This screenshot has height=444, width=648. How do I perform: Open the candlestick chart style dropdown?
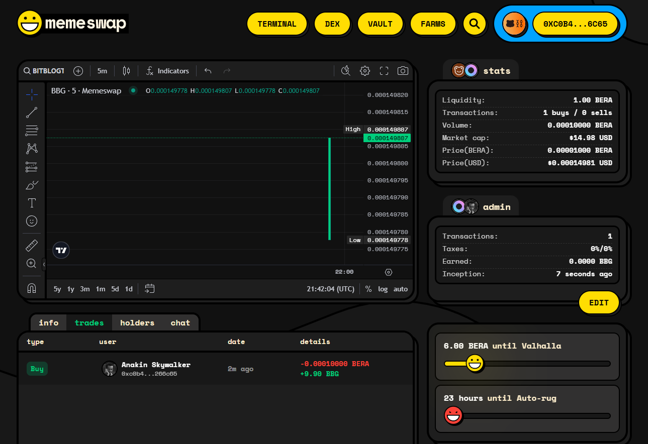point(126,71)
